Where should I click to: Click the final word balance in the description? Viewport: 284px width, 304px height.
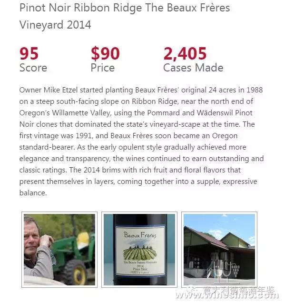click(33, 193)
